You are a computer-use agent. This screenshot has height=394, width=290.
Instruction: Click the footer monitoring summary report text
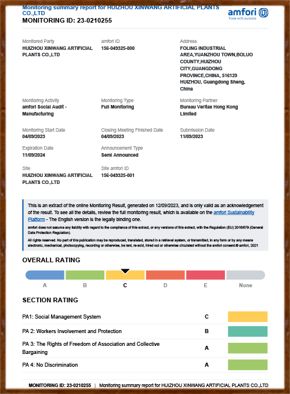pos(184,385)
